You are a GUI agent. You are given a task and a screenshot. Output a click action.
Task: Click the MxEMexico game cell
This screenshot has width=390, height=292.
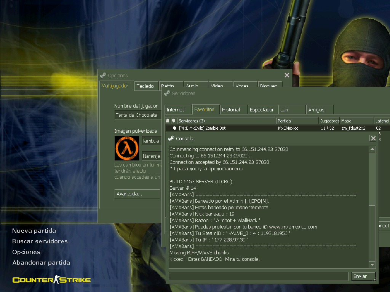tap(288, 128)
